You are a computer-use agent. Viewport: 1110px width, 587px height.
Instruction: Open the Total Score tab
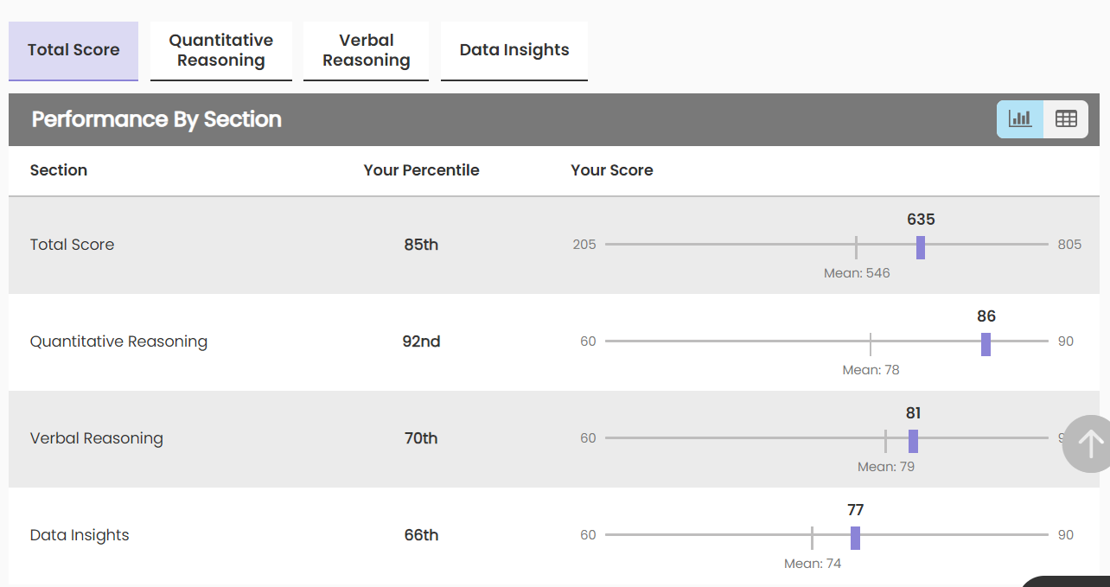click(73, 50)
